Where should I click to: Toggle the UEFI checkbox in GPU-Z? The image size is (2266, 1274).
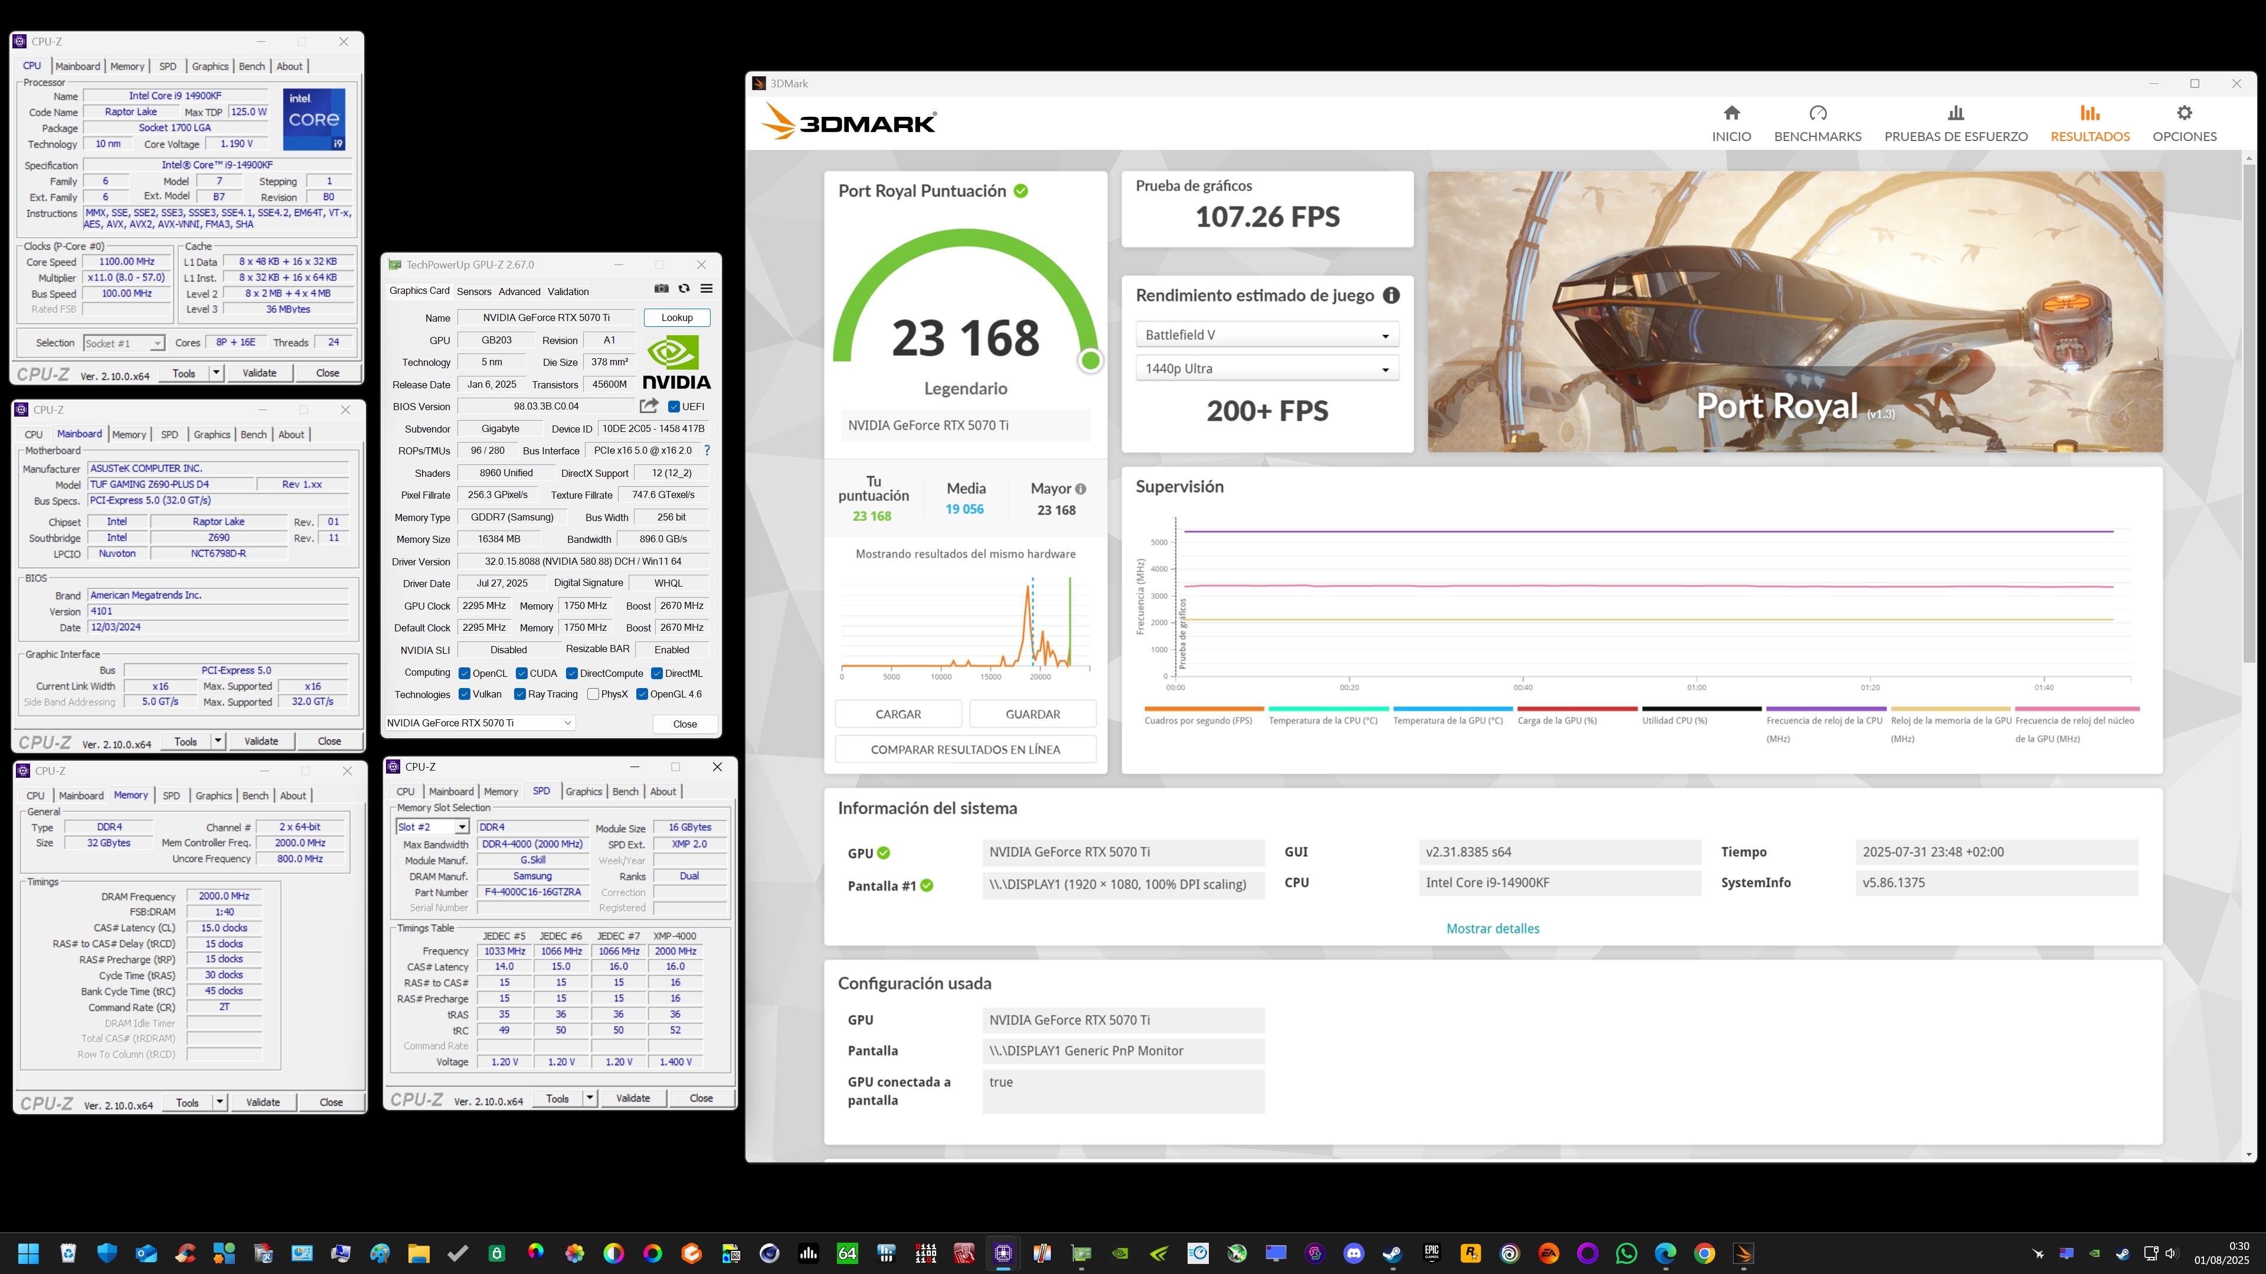pos(674,406)
